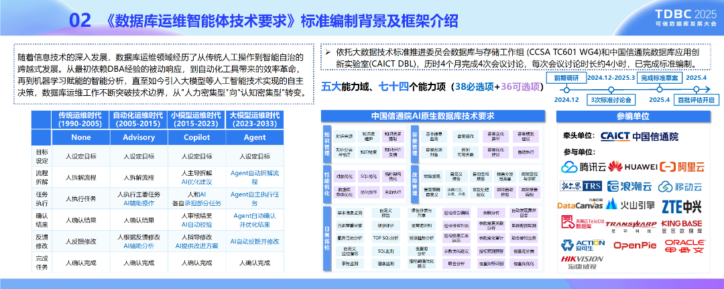This screenshot has height=289, width=724.
Task: Click the AI自动反馈并修改 cell
Action: pyautogui.click(x=255, y=241)
